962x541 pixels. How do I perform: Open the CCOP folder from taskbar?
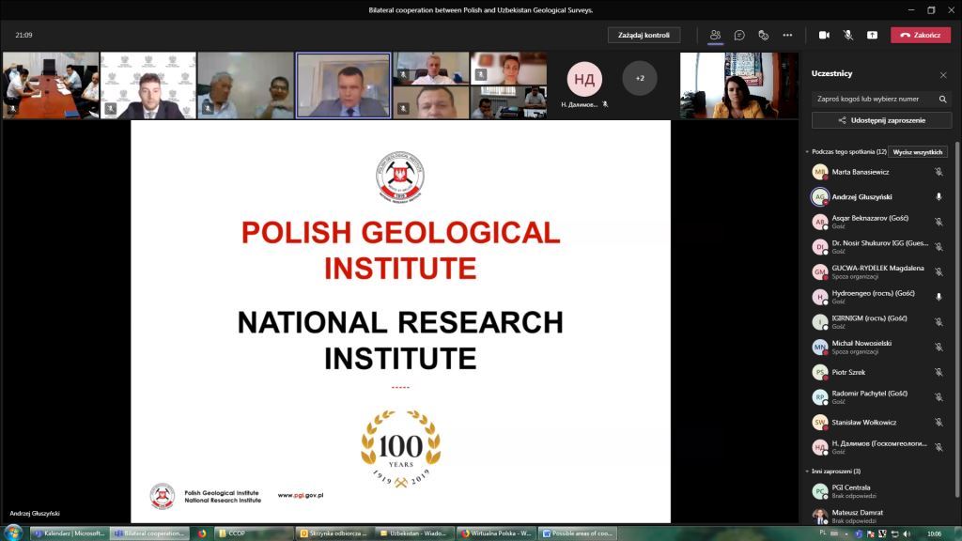pyautogui.click(x=254, y=533)
